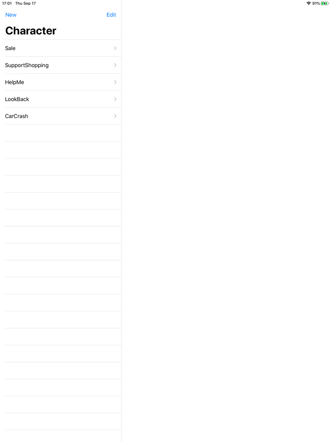Open the Sale character entry

tap(61, 48)
